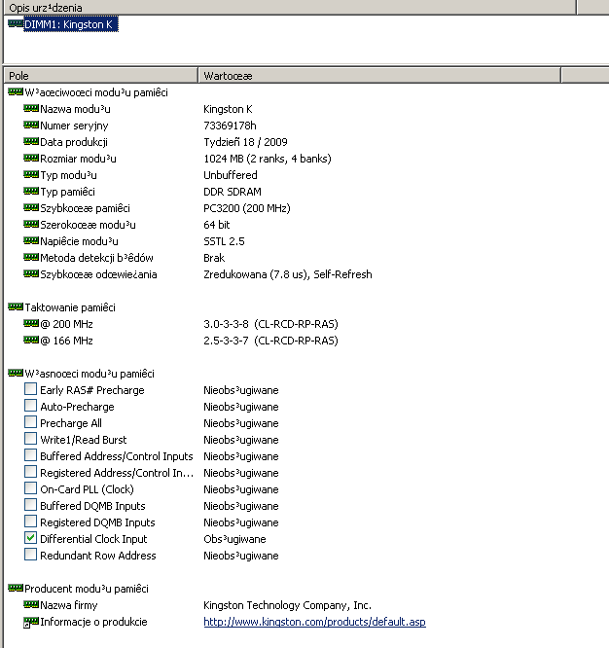Toggle Registered Address/Control Inputs checkbox
The height and width of the screenshot is (648, 609).
30,472
